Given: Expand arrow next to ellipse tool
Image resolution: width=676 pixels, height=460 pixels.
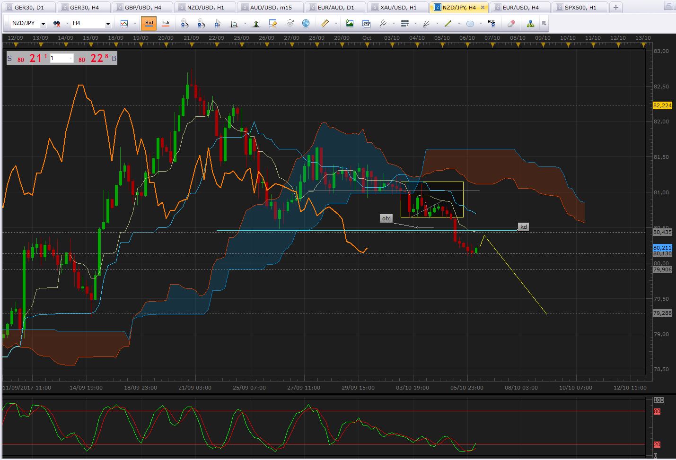Looking at the screenshot, I should (480, 24).
